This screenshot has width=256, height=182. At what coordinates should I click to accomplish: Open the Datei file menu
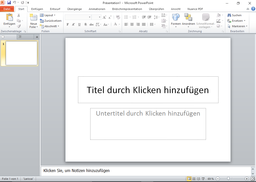pyautogui.click(x=7, y=9)
